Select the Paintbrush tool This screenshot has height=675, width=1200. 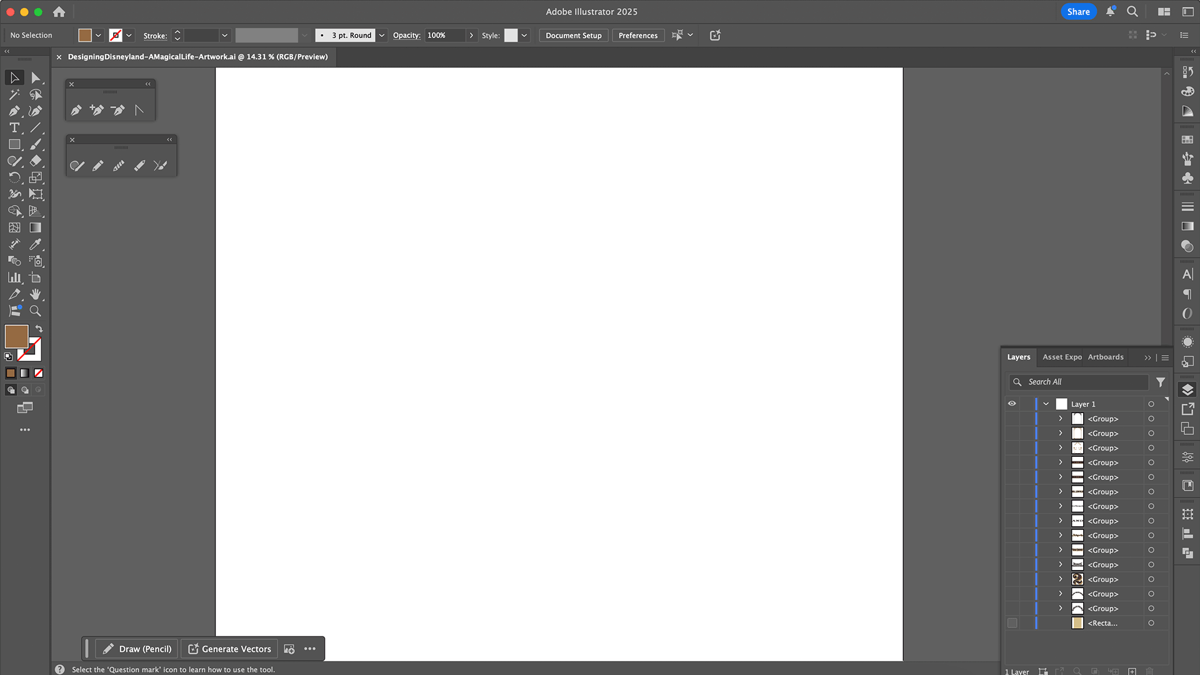point(35,144)
